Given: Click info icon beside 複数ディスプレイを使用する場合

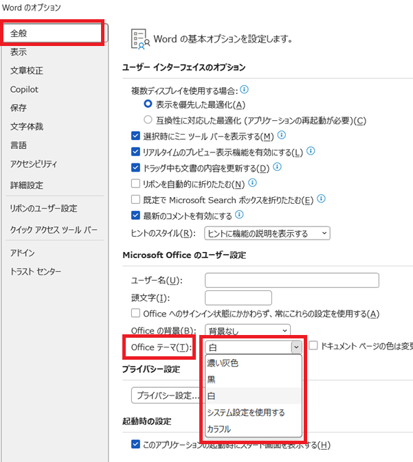Looking at the screenshot, I should (x=244, y=89).
